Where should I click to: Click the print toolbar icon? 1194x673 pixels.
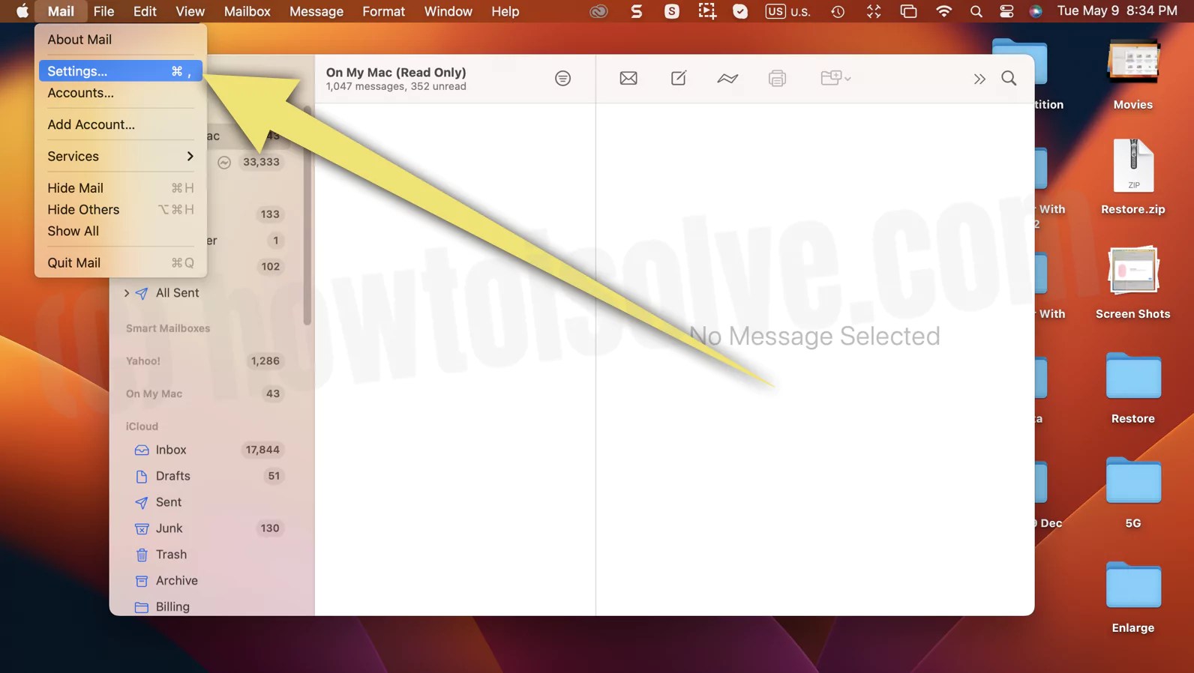tap(777, 78)
